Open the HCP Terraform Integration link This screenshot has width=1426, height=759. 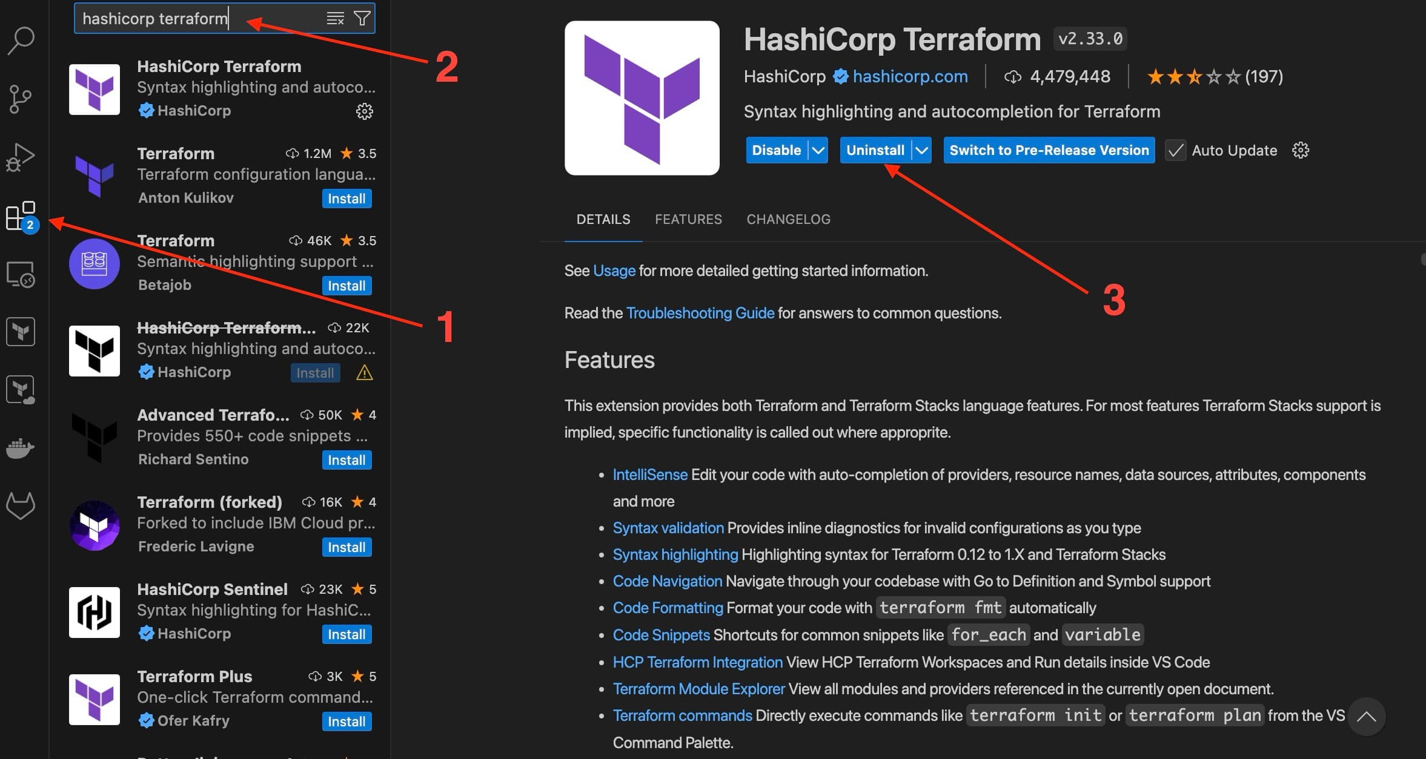pos(698,662)
